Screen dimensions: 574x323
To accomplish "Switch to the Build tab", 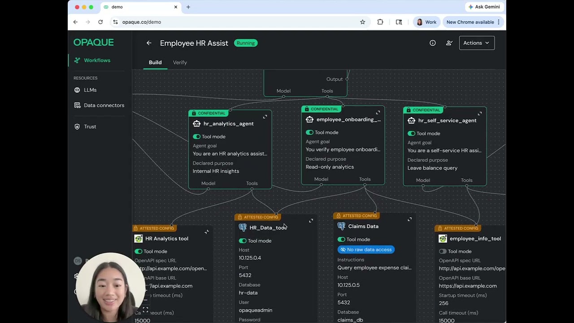I will point(155,62).
